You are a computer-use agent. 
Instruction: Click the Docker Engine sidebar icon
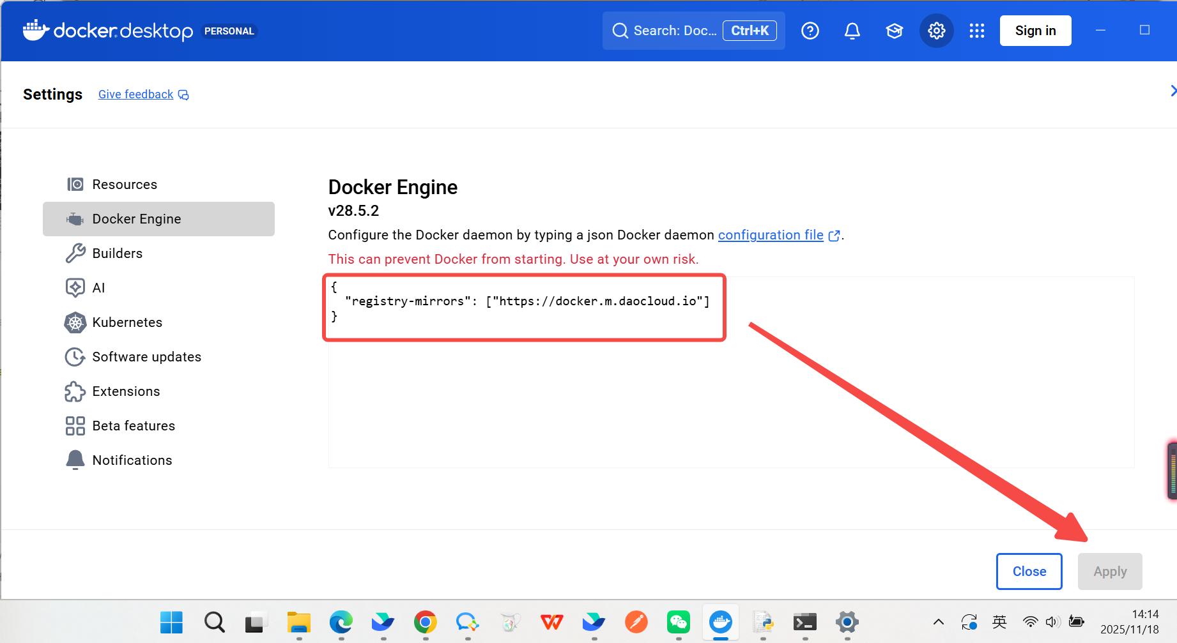[x=75, y=219]
